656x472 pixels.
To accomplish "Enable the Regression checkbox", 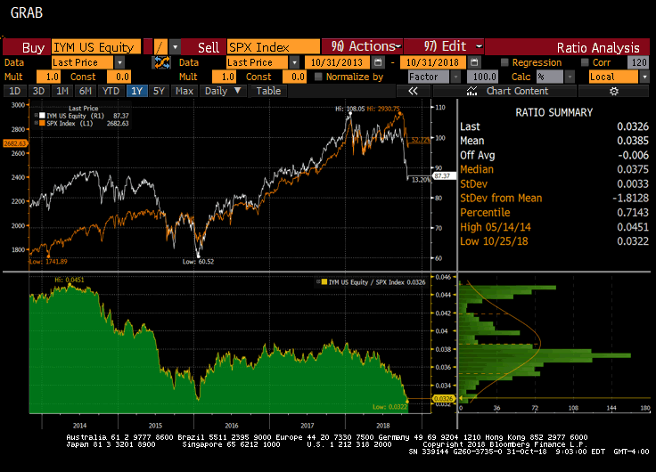I will [504, 62].
